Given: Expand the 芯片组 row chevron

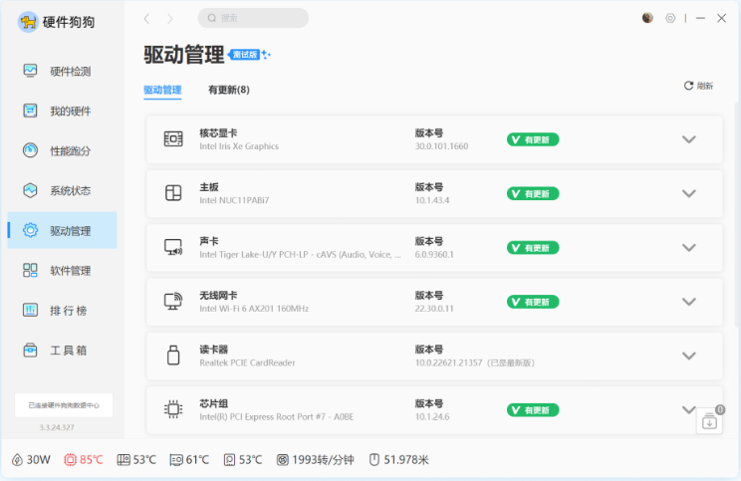Looking at the screenshot, I should tap(689, 409).
